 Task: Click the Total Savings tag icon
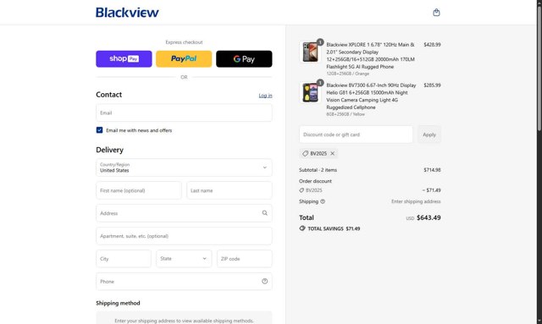coord(302,228)
